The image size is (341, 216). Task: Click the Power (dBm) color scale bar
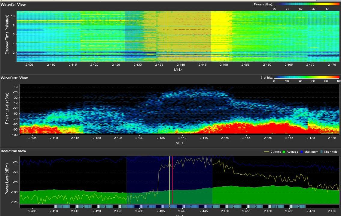pos(306,4)
